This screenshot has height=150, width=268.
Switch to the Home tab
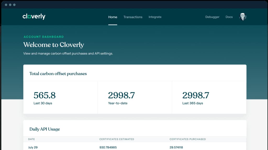[x=113, y=17]
